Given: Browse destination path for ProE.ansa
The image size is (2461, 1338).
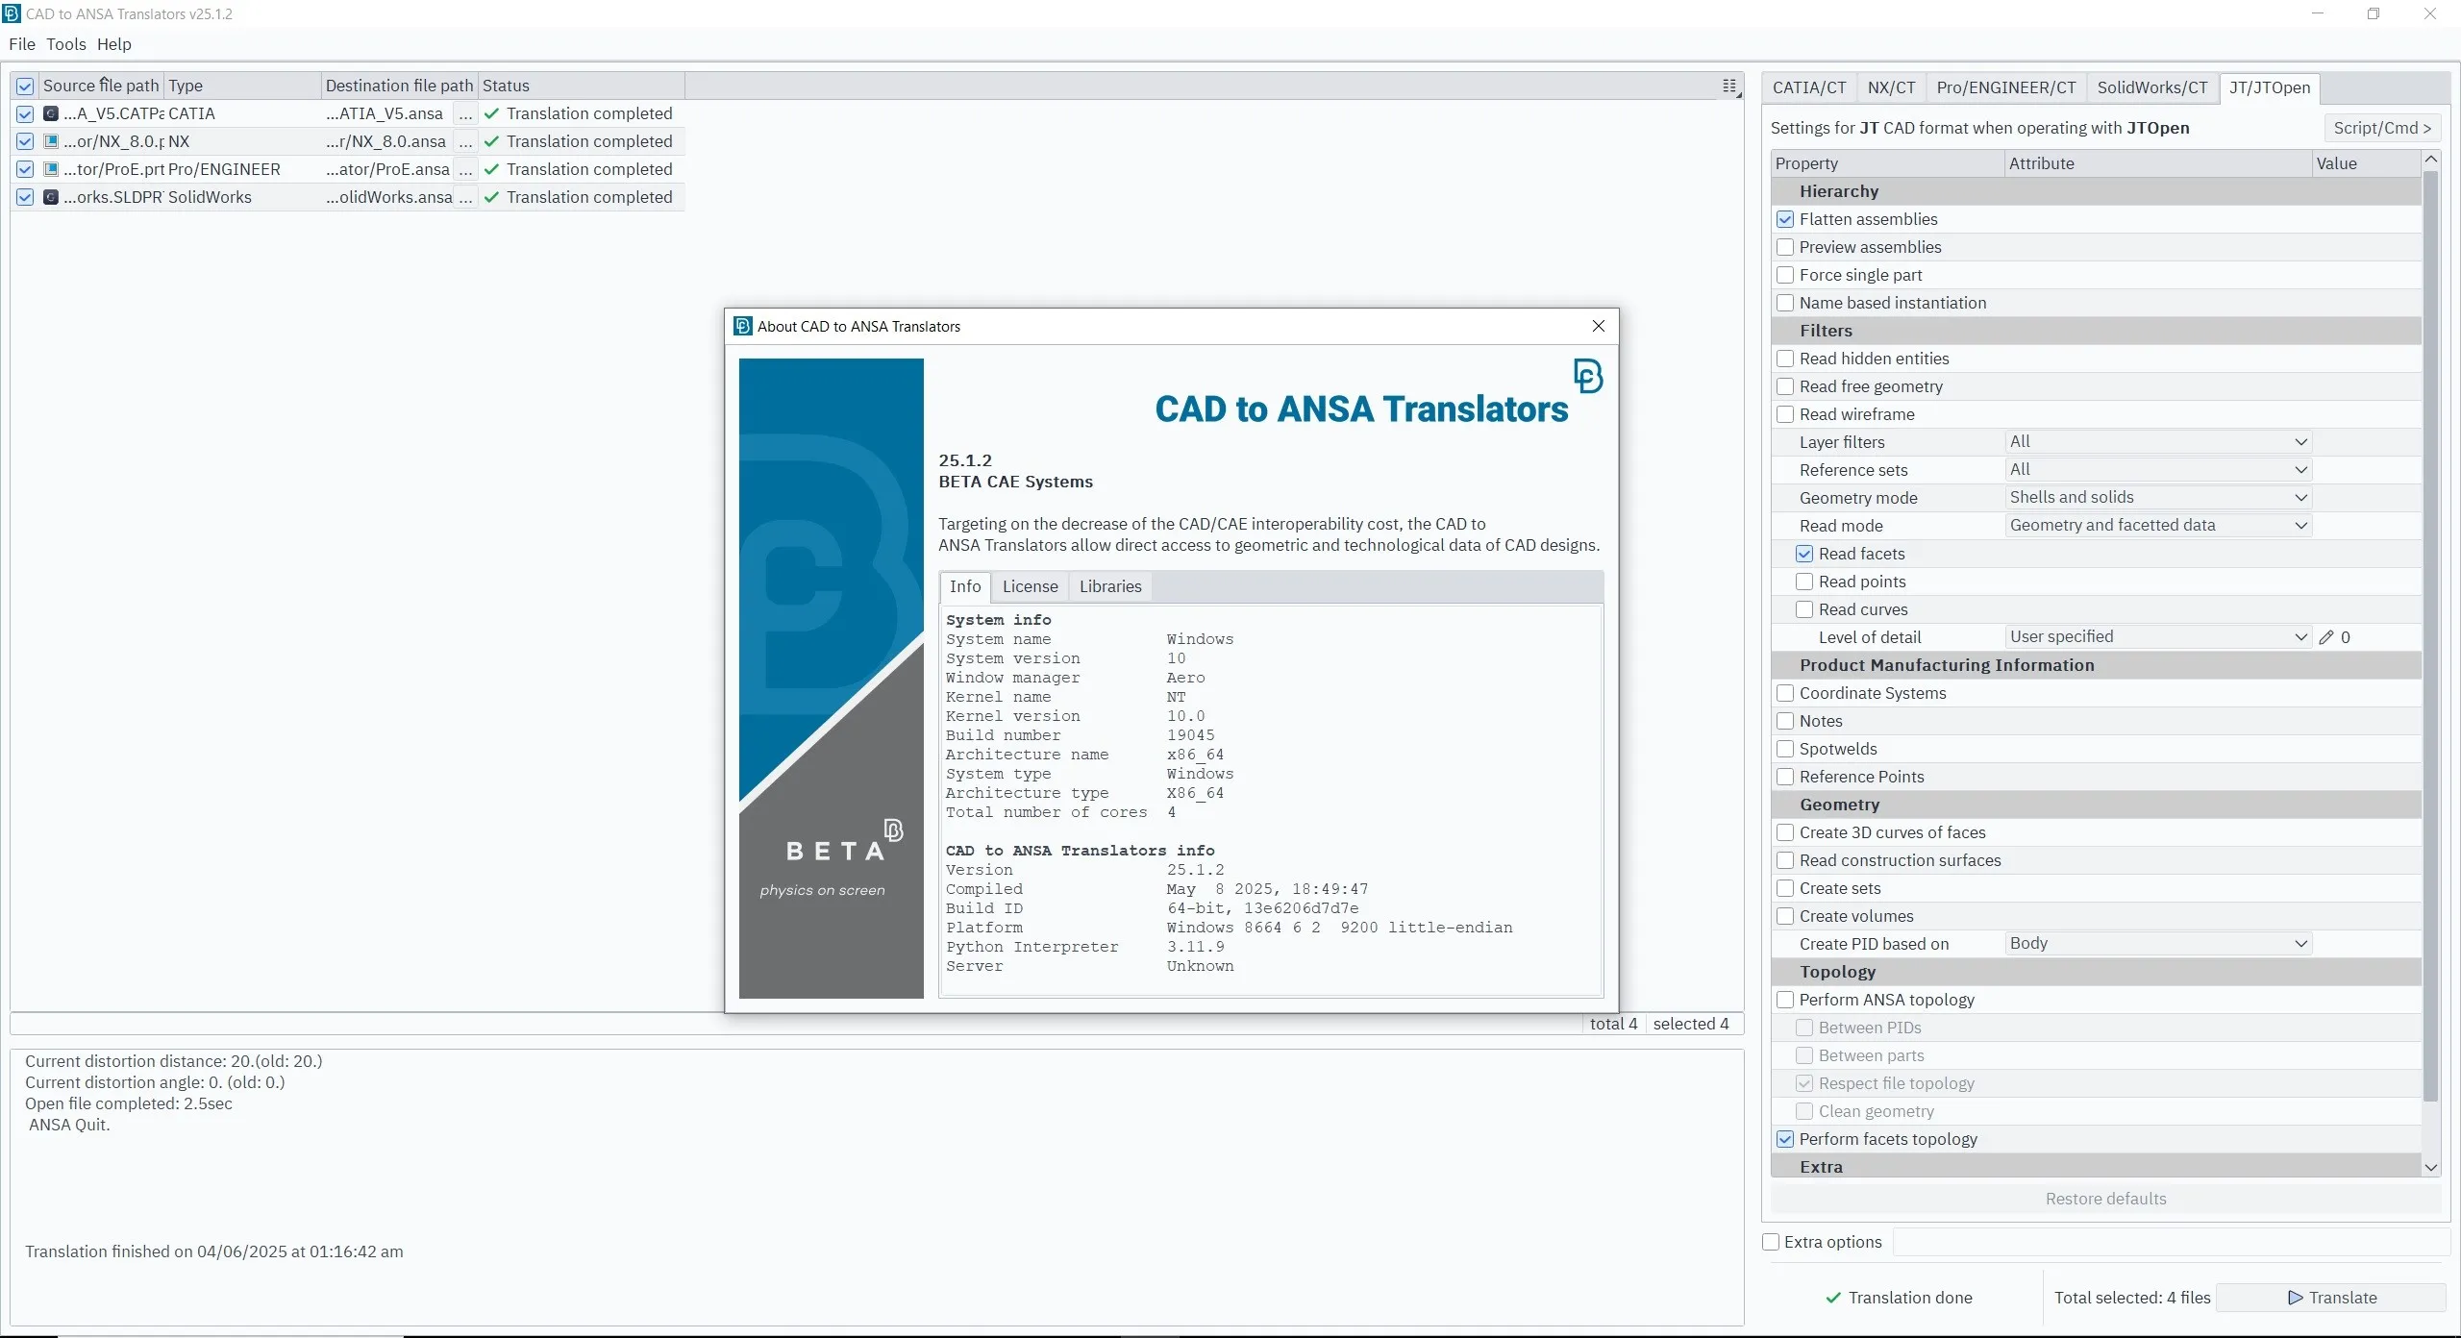Looking at the screenshot, I should [x=465, y=169].
